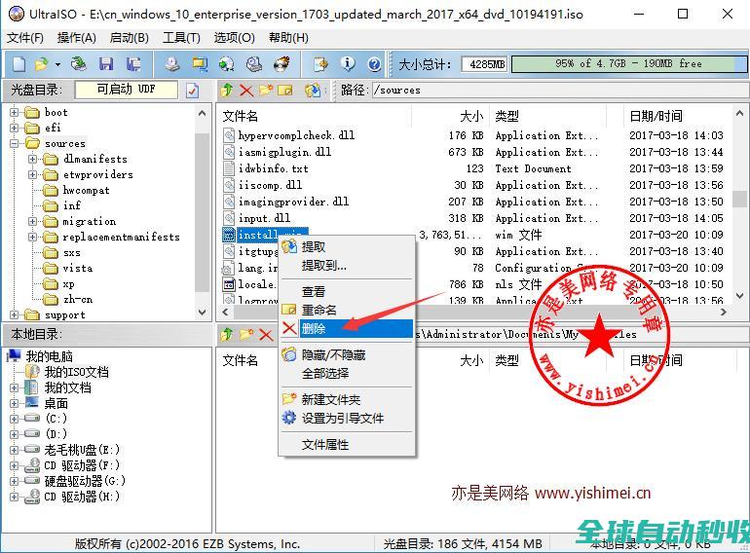The width and height of the screenshot is (750, 553).
Task: Click the New file toolbar icon
Action: pyautogui.click(x=19, y=64)
